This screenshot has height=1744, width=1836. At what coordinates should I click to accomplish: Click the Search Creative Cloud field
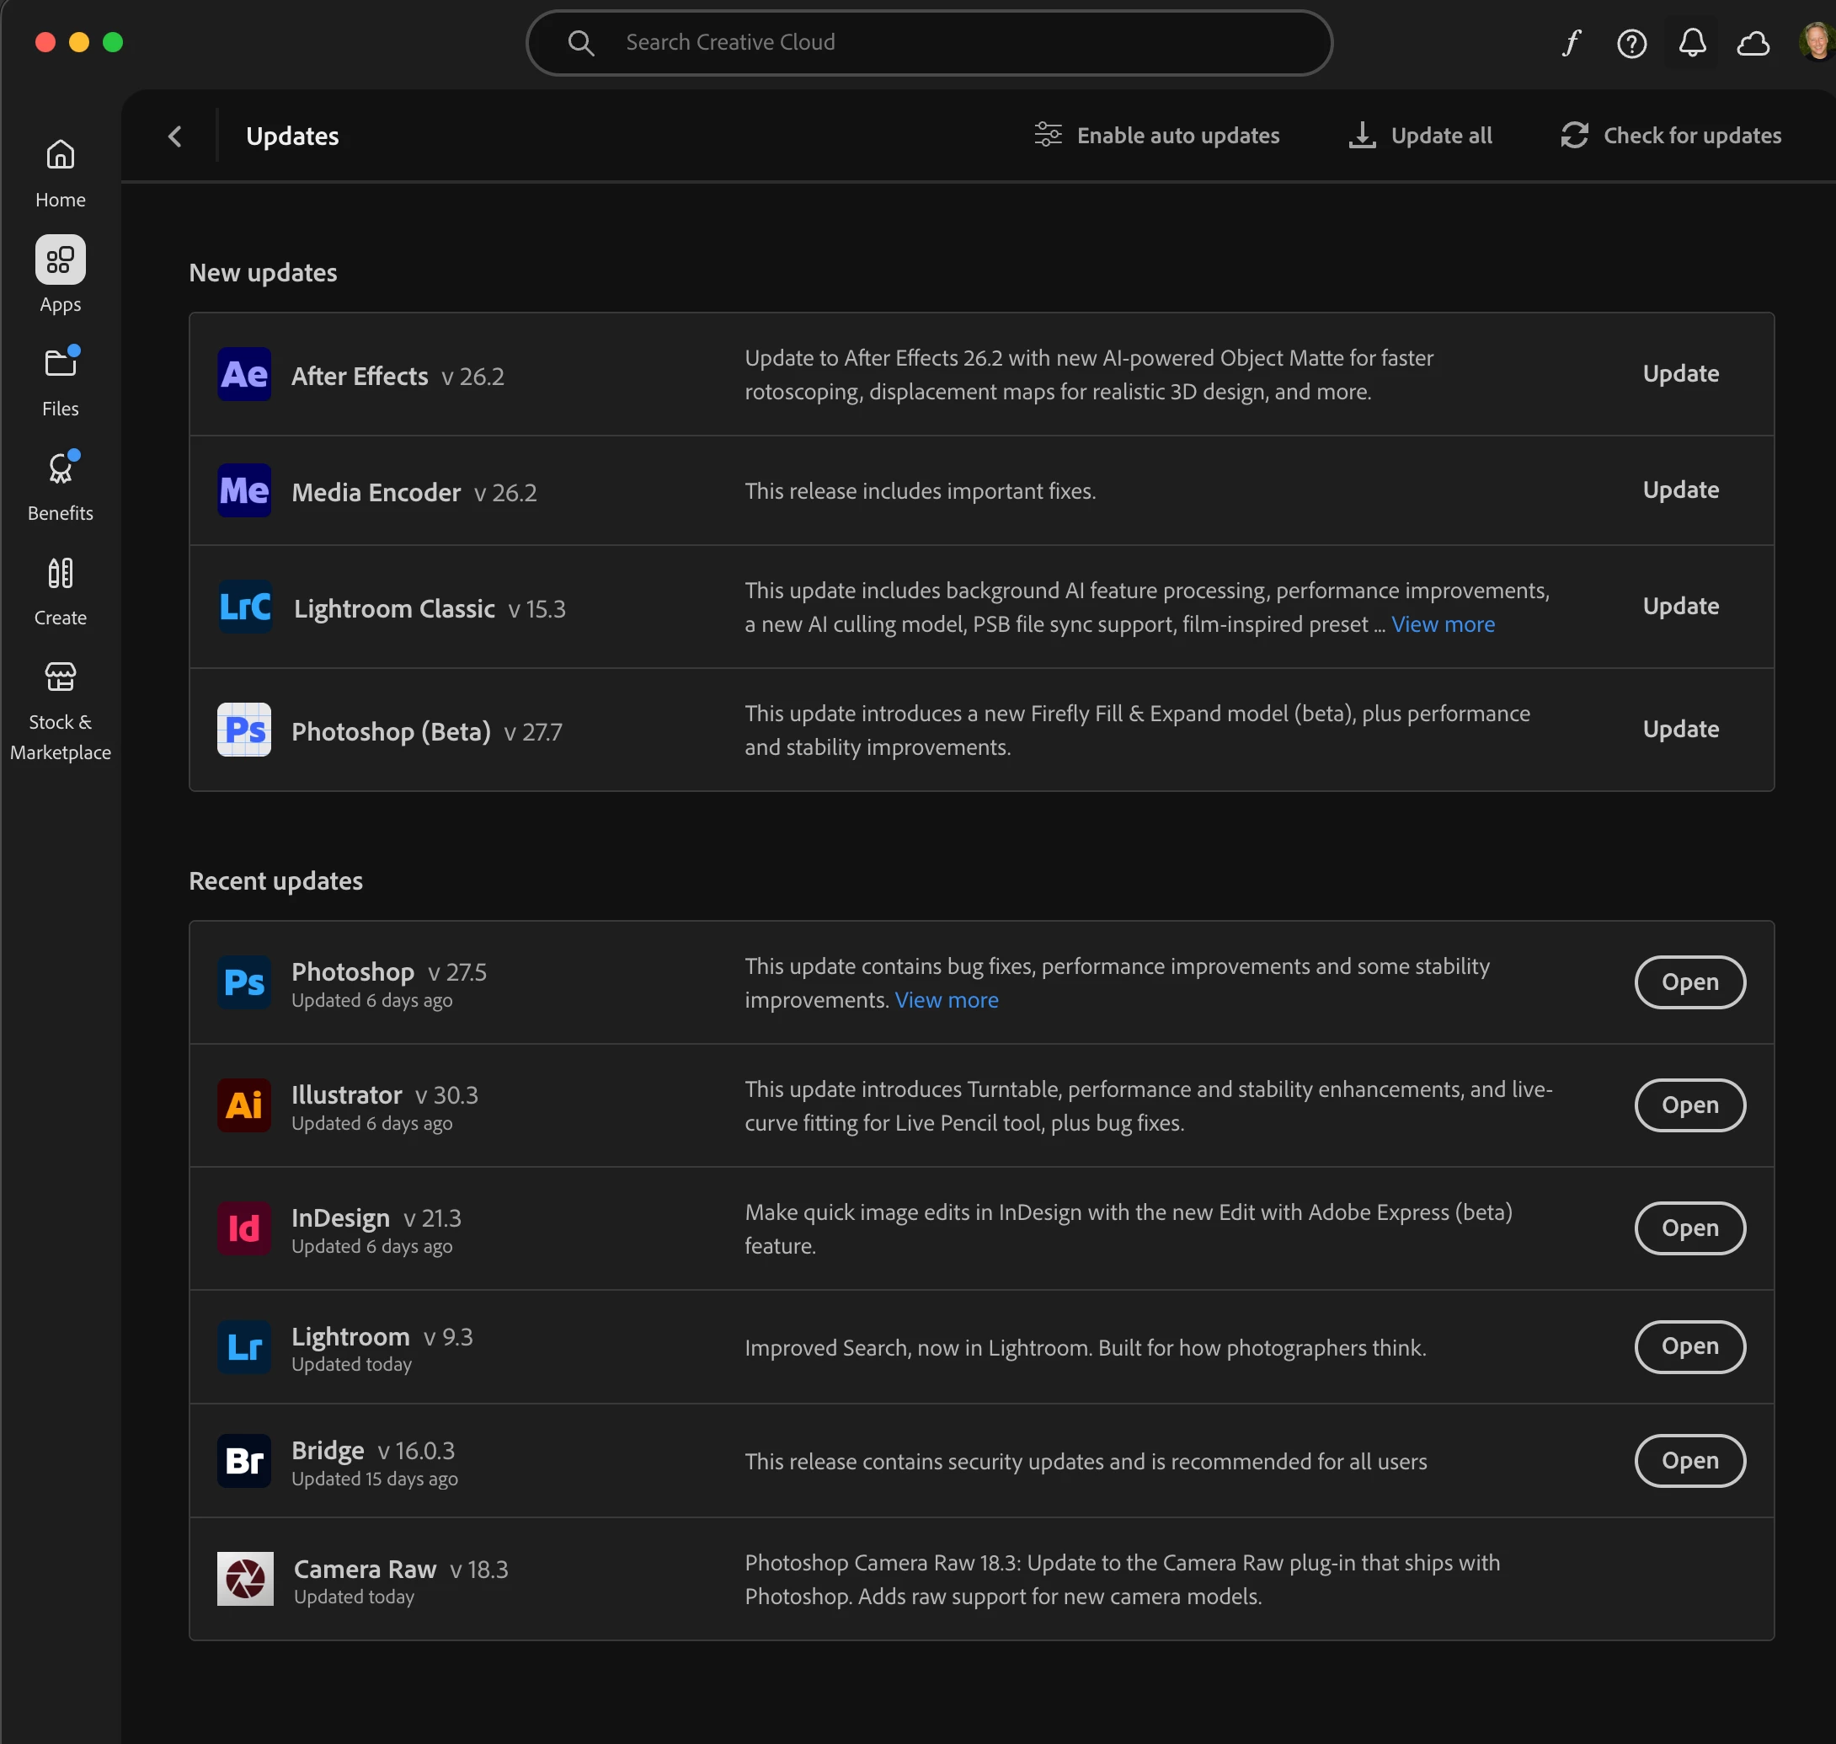point(929,43)
